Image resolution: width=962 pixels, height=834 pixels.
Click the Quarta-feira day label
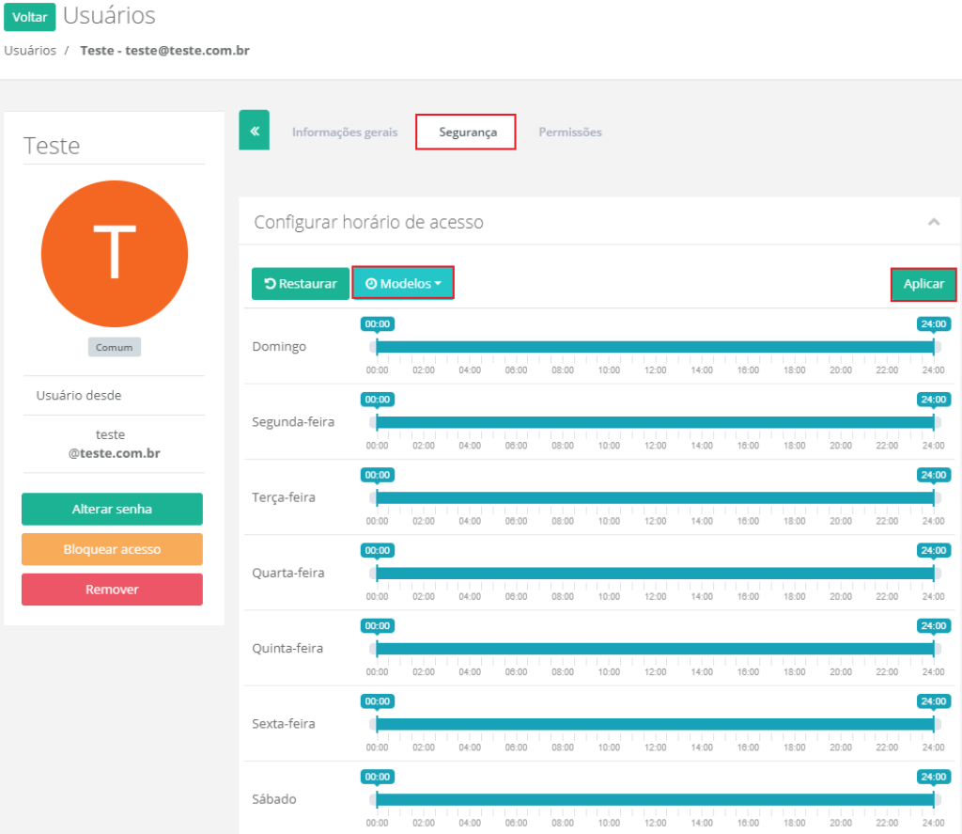288,573
